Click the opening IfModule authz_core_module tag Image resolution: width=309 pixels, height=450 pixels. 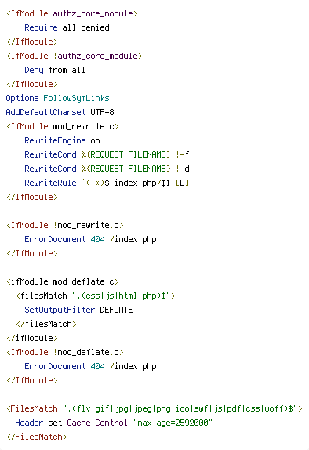(x=72, y=13)
